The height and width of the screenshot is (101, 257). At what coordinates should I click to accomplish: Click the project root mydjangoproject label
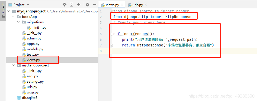tap(31, 11)
